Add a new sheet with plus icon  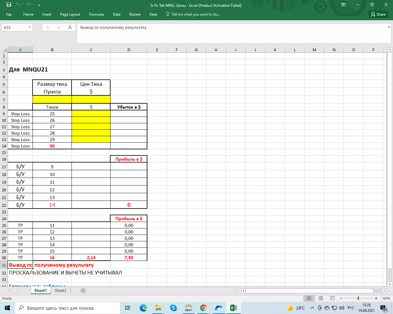[x=83, y=291]
